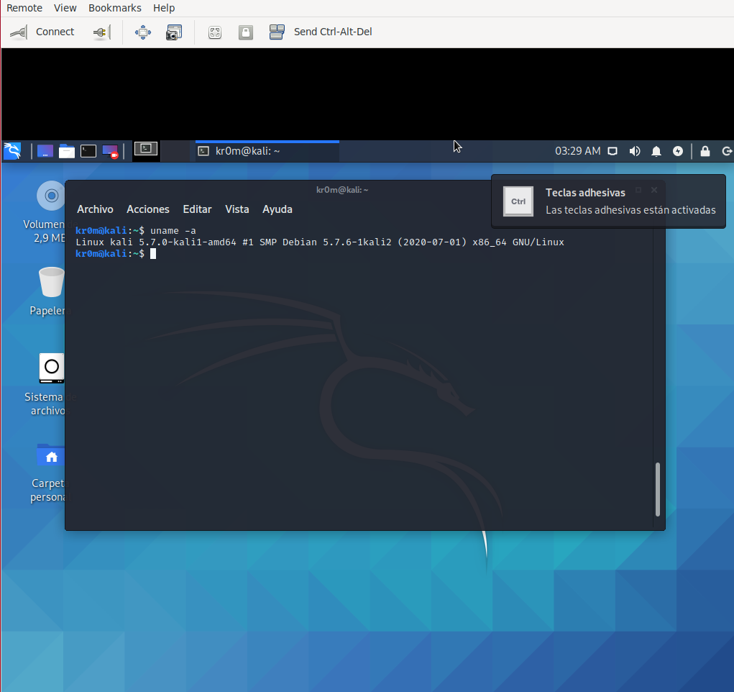
Task: Toggle fullscreen mode icon in toolbar
Action: [143, 32]
